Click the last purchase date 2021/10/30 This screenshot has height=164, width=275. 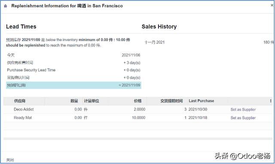[x=198, y=109]
